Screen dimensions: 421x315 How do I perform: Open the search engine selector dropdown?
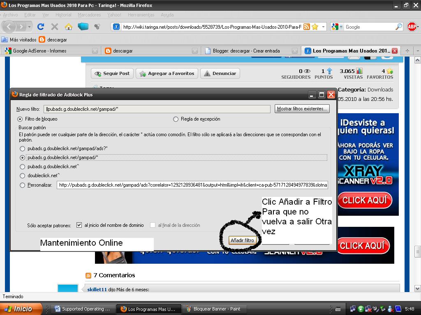[x=341, y=27]
